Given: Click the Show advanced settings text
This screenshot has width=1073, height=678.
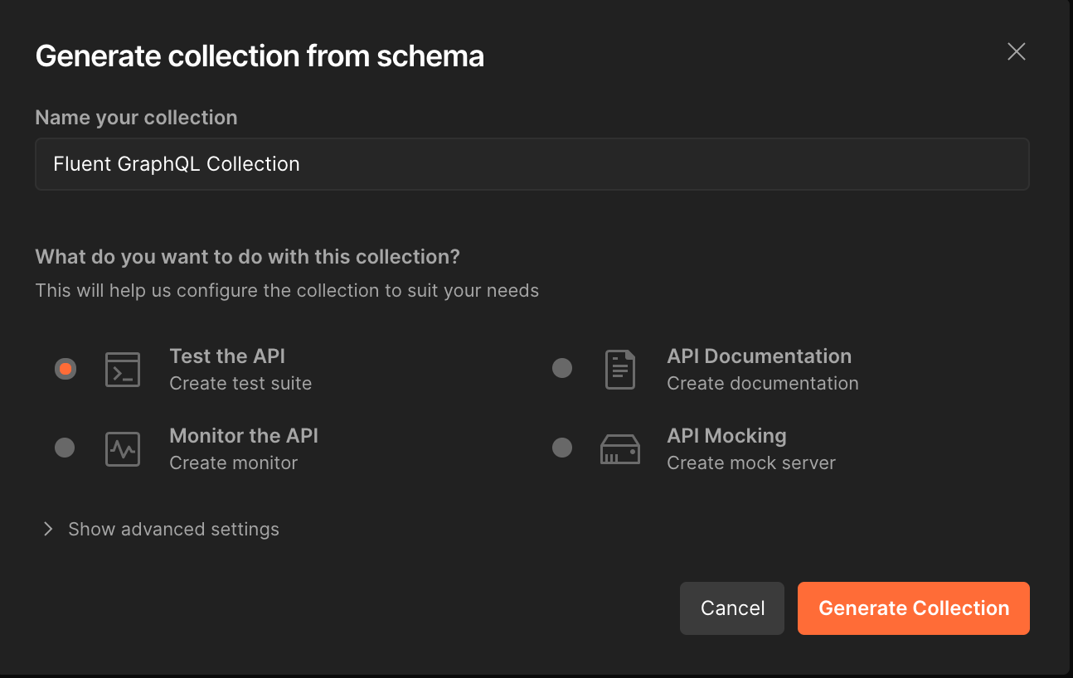Looking at the screenshot, I should 173,529.
